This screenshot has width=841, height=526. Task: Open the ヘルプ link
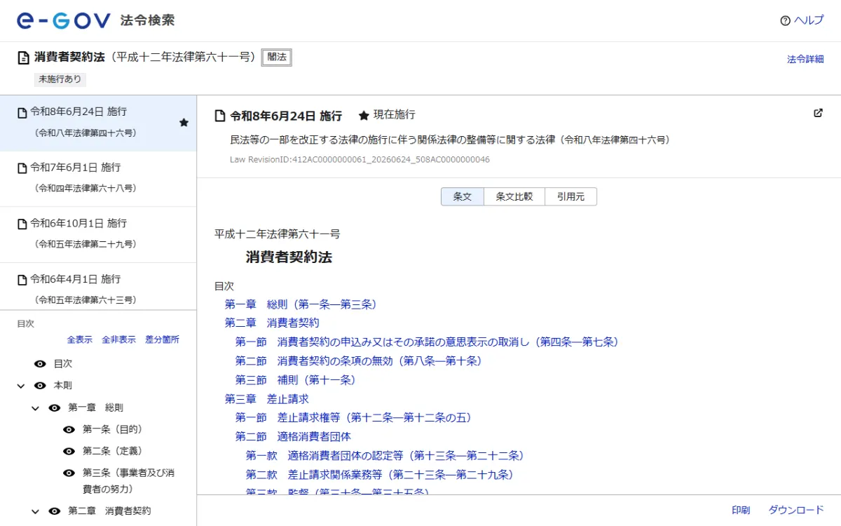point(809,20)
